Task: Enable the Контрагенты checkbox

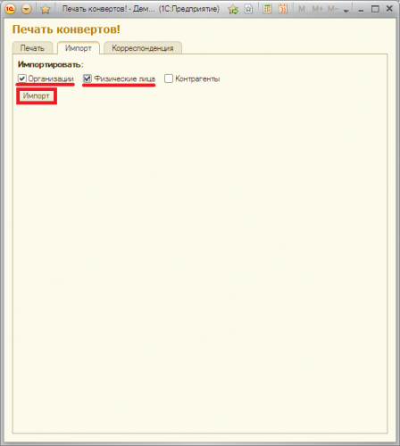Action: (x=169, y=78)
